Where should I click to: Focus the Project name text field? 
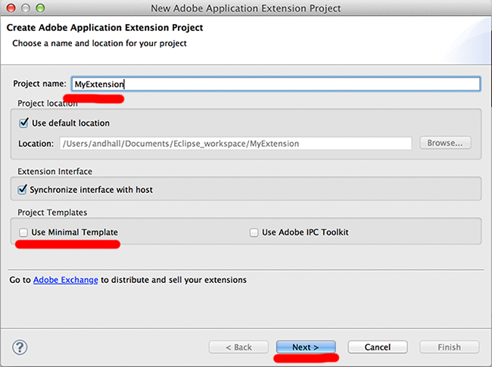point(276,84)
